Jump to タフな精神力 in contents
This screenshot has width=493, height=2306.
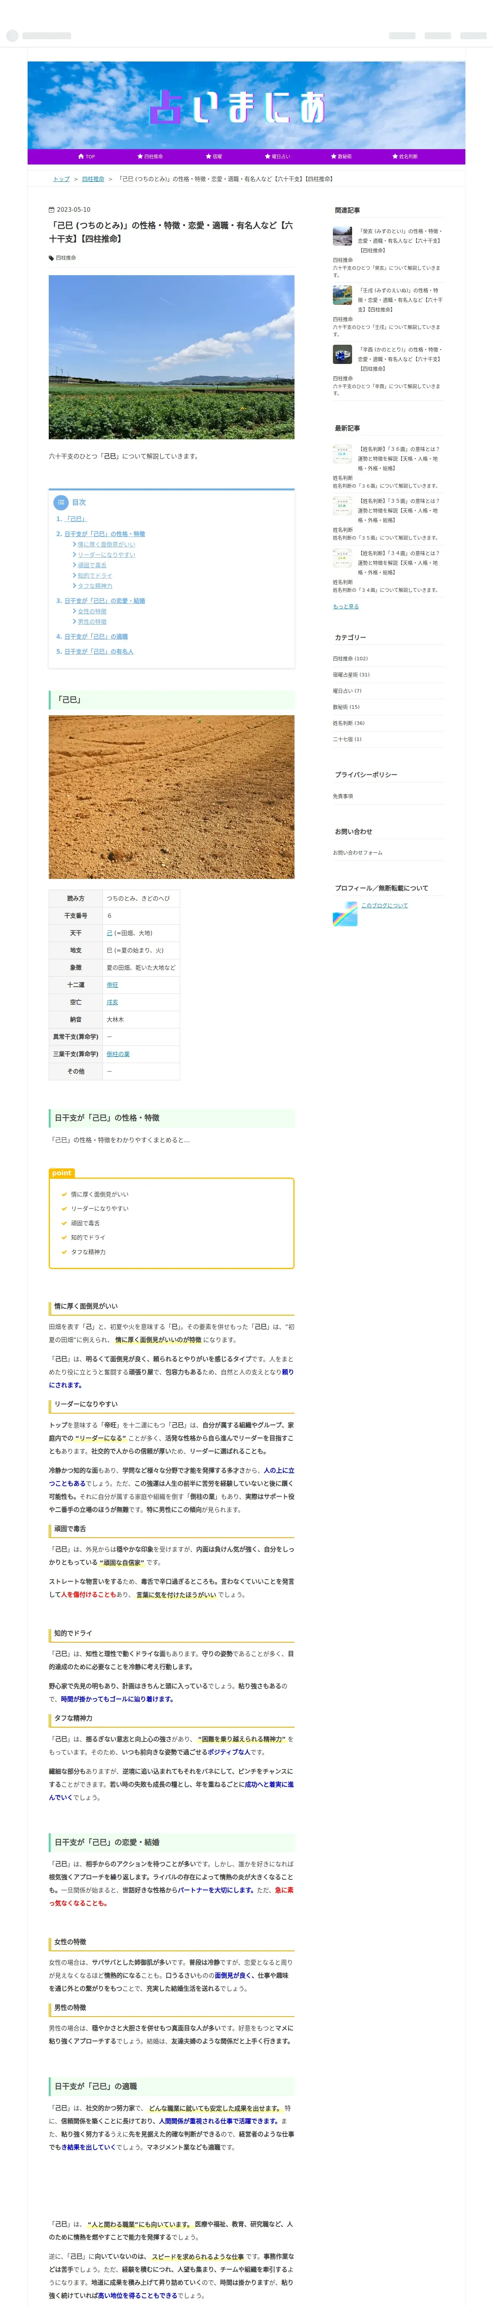click(95, 586)
